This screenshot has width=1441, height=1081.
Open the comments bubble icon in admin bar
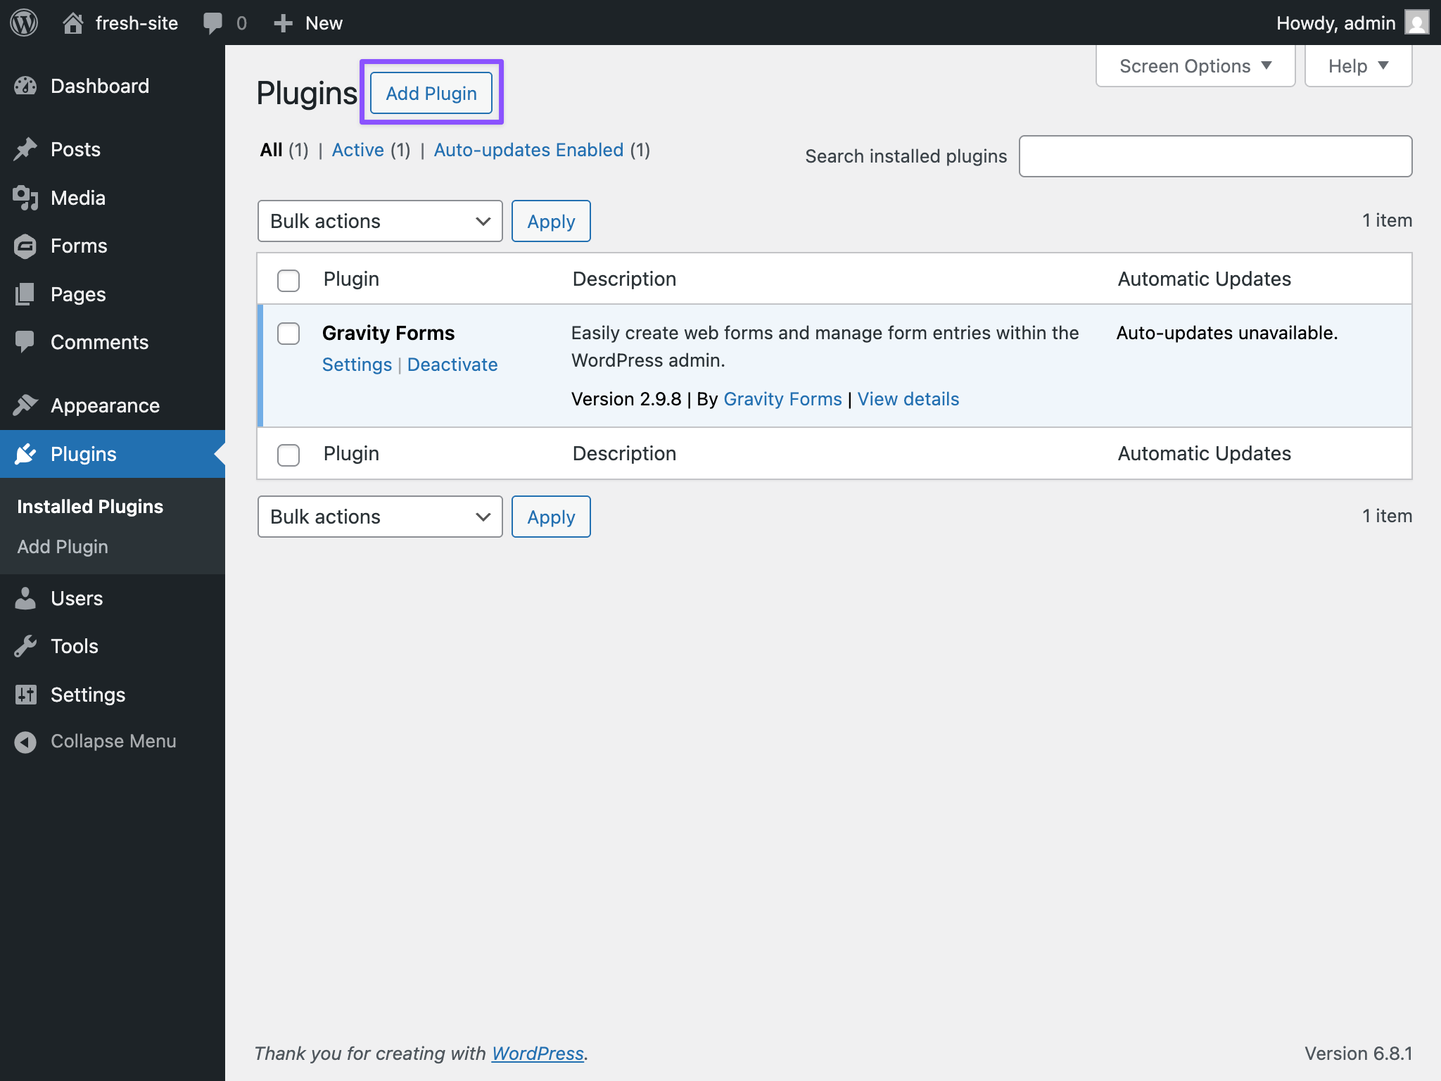click(x=212, y=23)
